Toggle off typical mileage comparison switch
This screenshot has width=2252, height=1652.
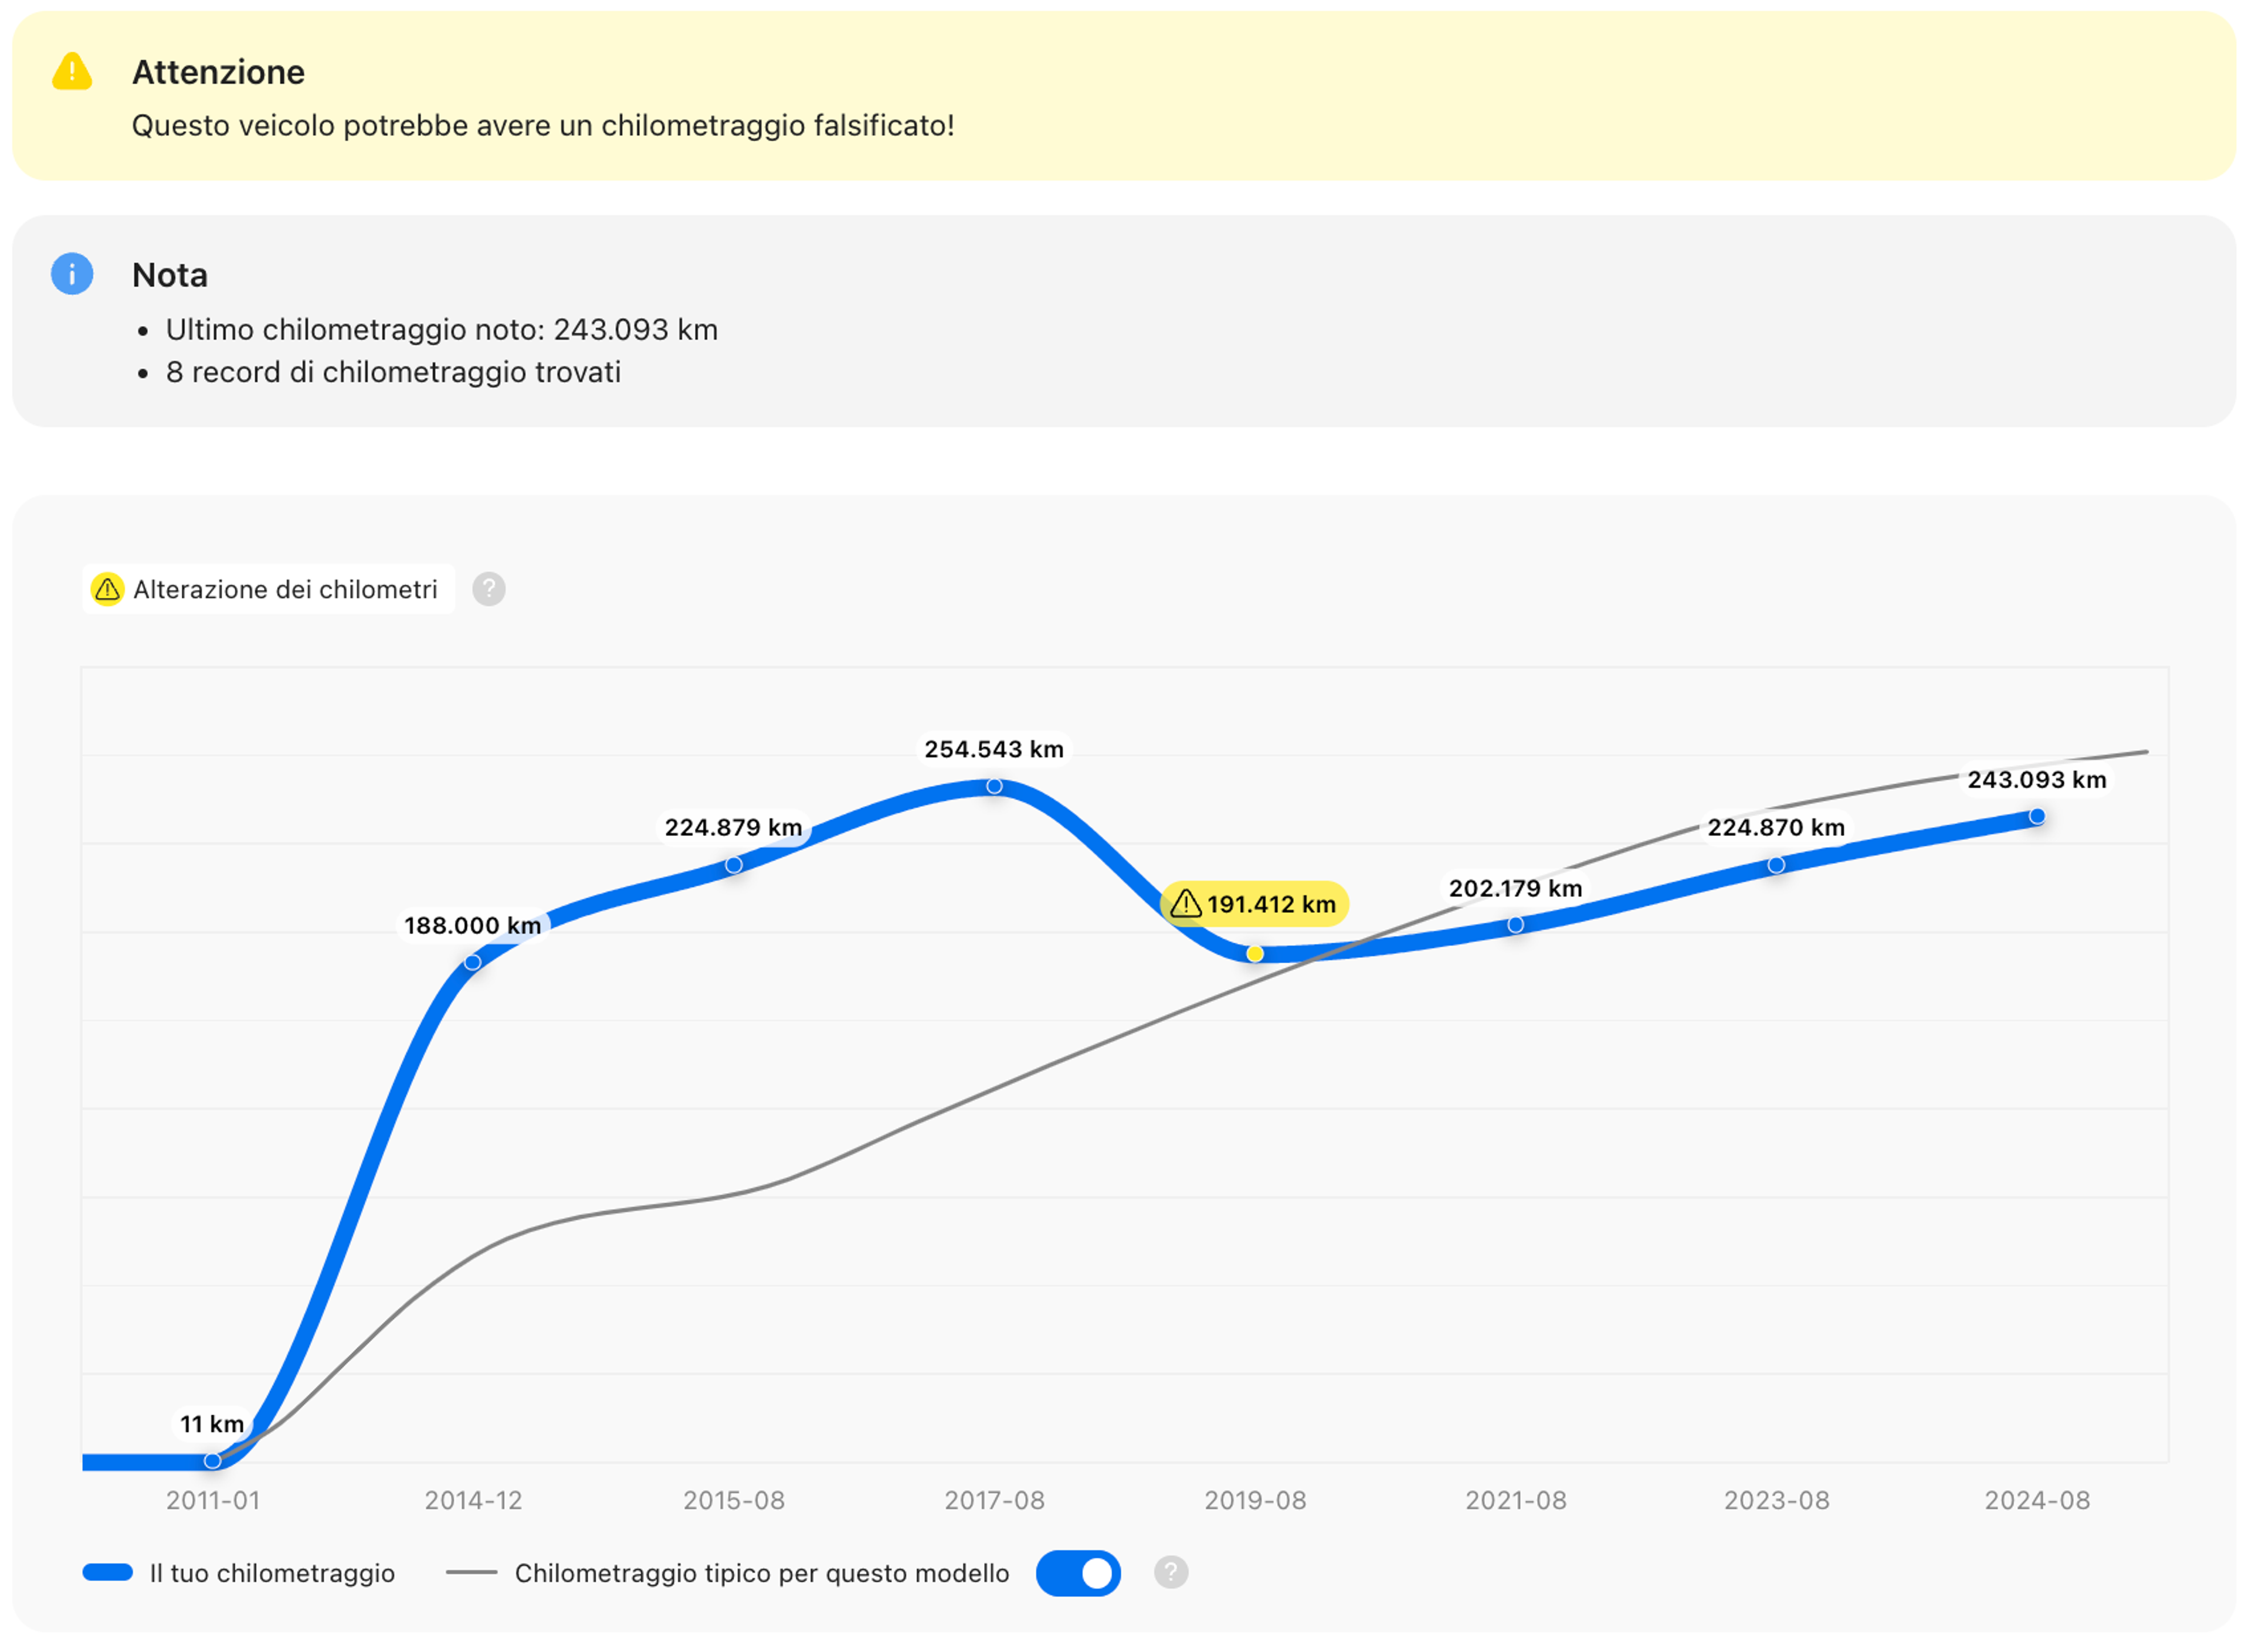pos(1078,1574)
